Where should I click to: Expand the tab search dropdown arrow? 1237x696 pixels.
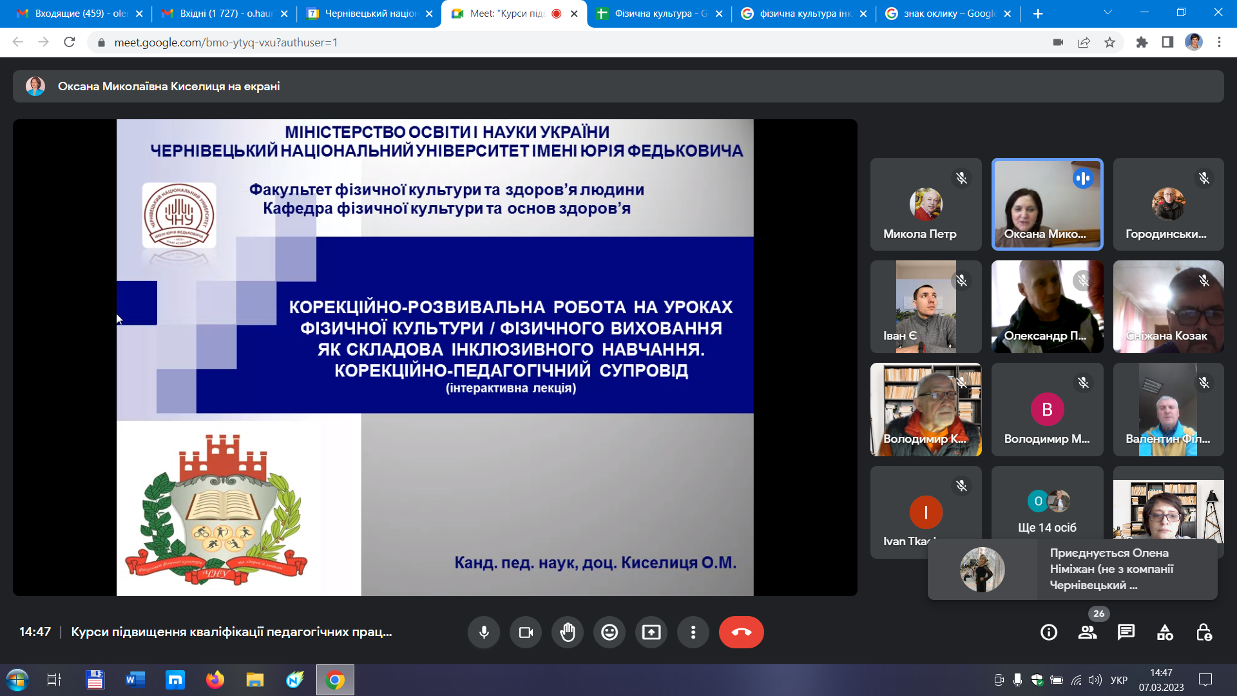coord(1108,13)
